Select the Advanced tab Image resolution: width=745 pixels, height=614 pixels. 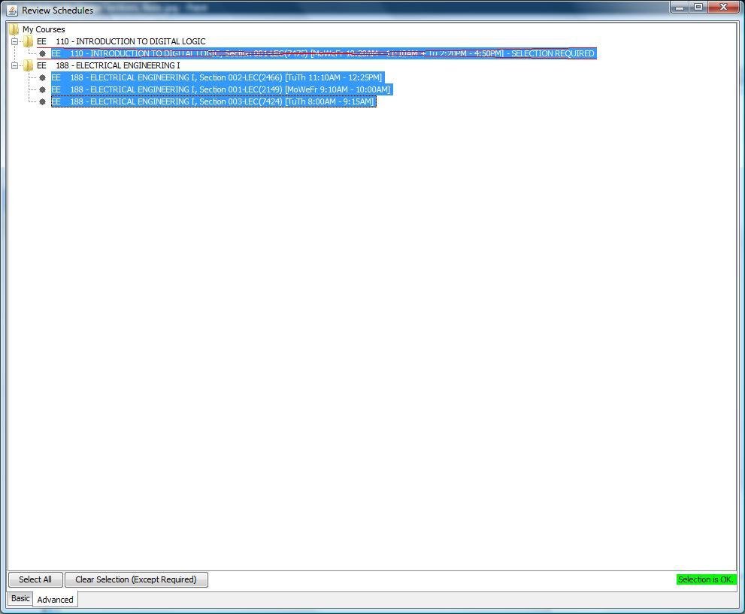(55, 600)
